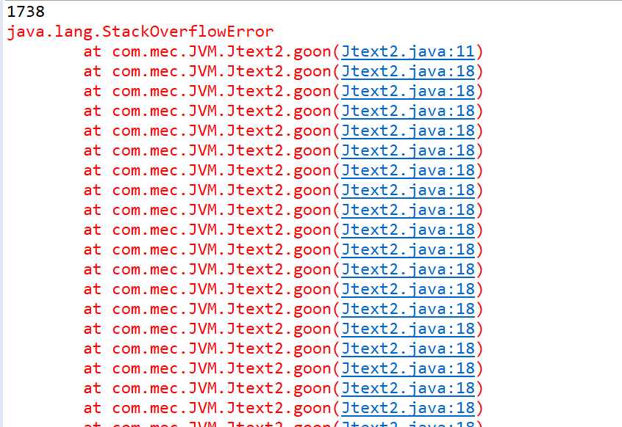
Task: Open the ninth Jtext2.java:18 link
Action: click(408, 230)
